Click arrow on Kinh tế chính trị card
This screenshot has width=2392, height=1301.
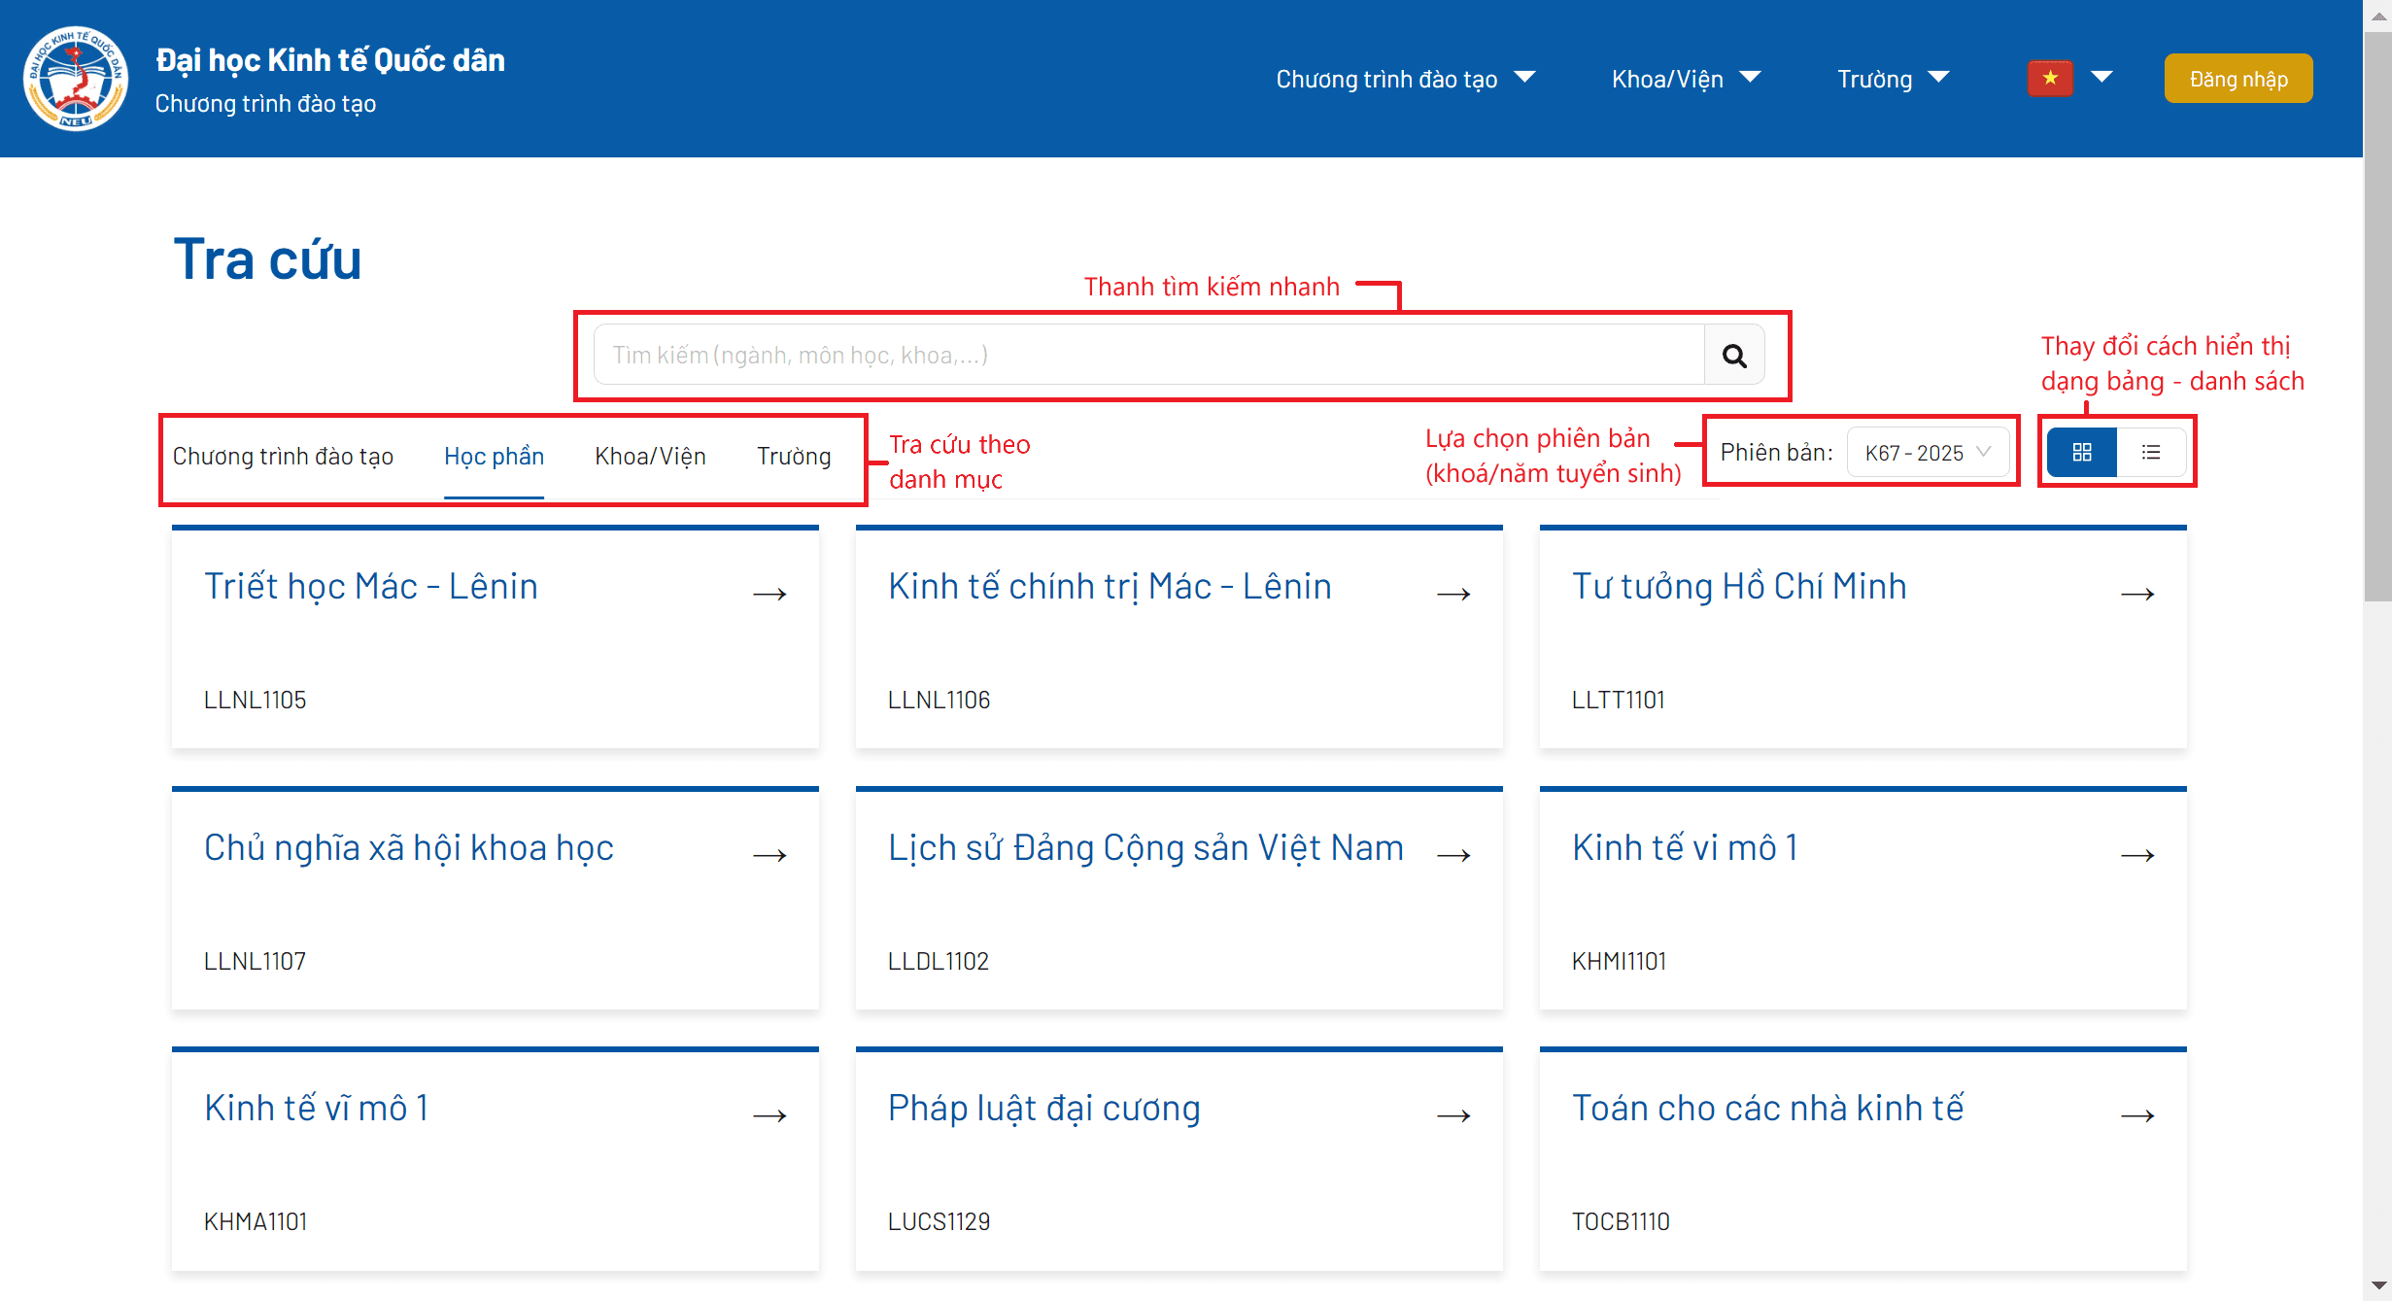[1453, 594]
